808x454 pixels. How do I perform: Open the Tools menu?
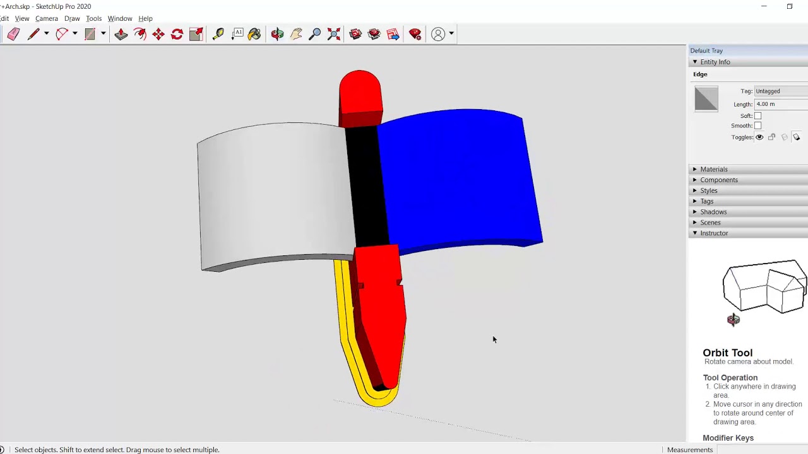93,18
